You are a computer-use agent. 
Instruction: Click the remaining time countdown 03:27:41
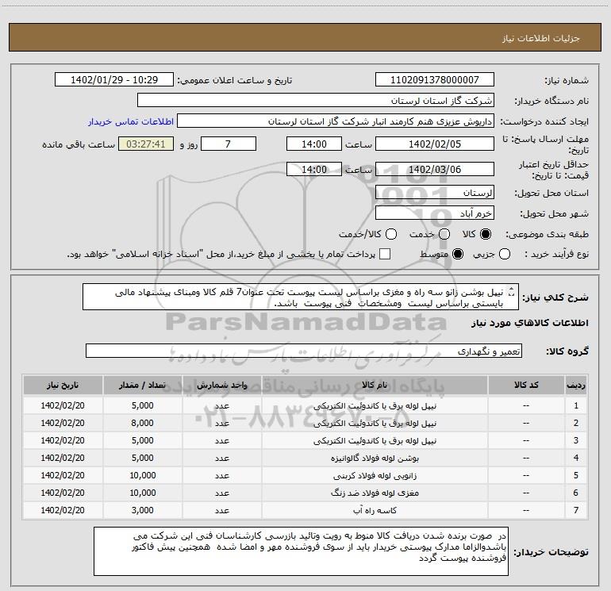[146, 144]
